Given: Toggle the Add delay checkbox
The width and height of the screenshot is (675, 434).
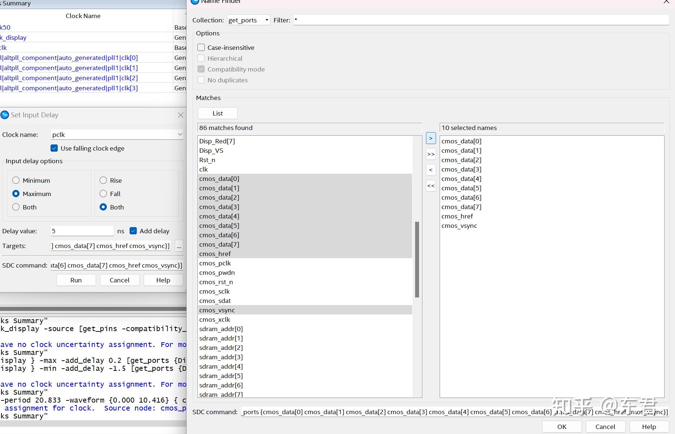Looking at the screenshot, I should click(133, 231).
